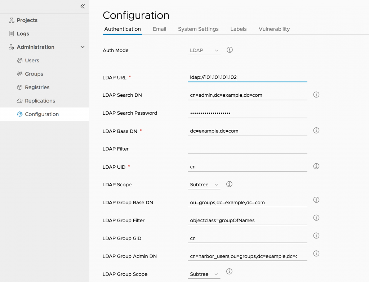369x282 pixels.
Task: Click the LDAP UID input field
Action: coord(248,167)
